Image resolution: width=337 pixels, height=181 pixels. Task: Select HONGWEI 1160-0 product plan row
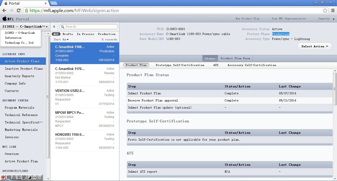point(85,141)
